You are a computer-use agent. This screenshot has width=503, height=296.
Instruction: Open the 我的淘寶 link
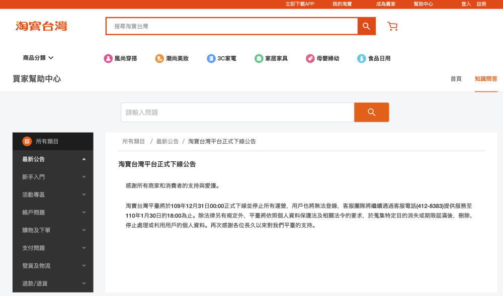342,4
